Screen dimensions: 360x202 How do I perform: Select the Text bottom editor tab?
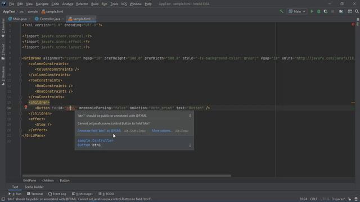[x=15, y=187]
